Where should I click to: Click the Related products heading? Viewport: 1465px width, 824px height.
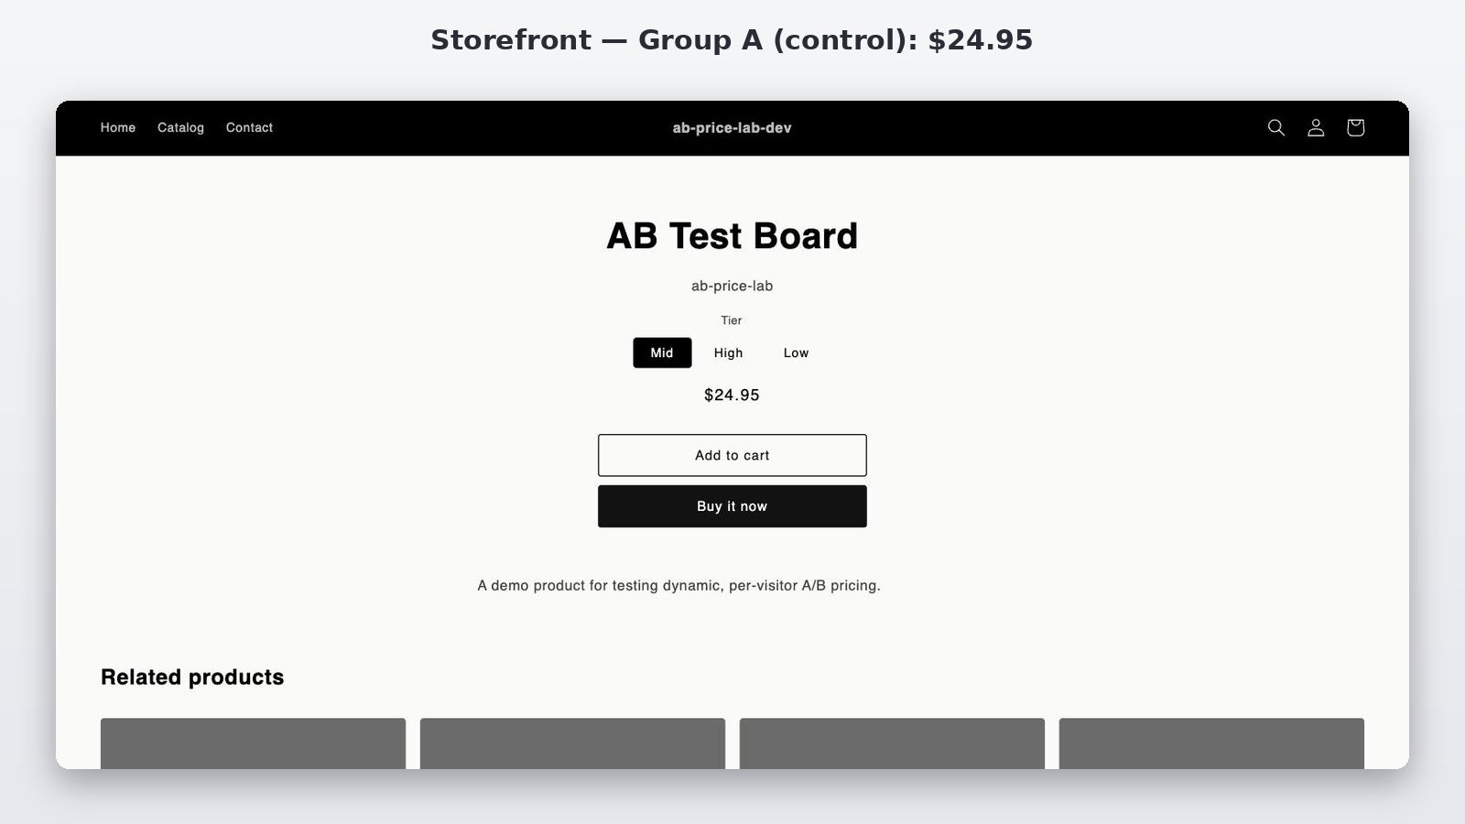coord(192,677)
